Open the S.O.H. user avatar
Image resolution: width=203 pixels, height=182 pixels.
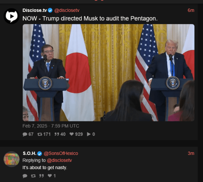tap(12, 159)
